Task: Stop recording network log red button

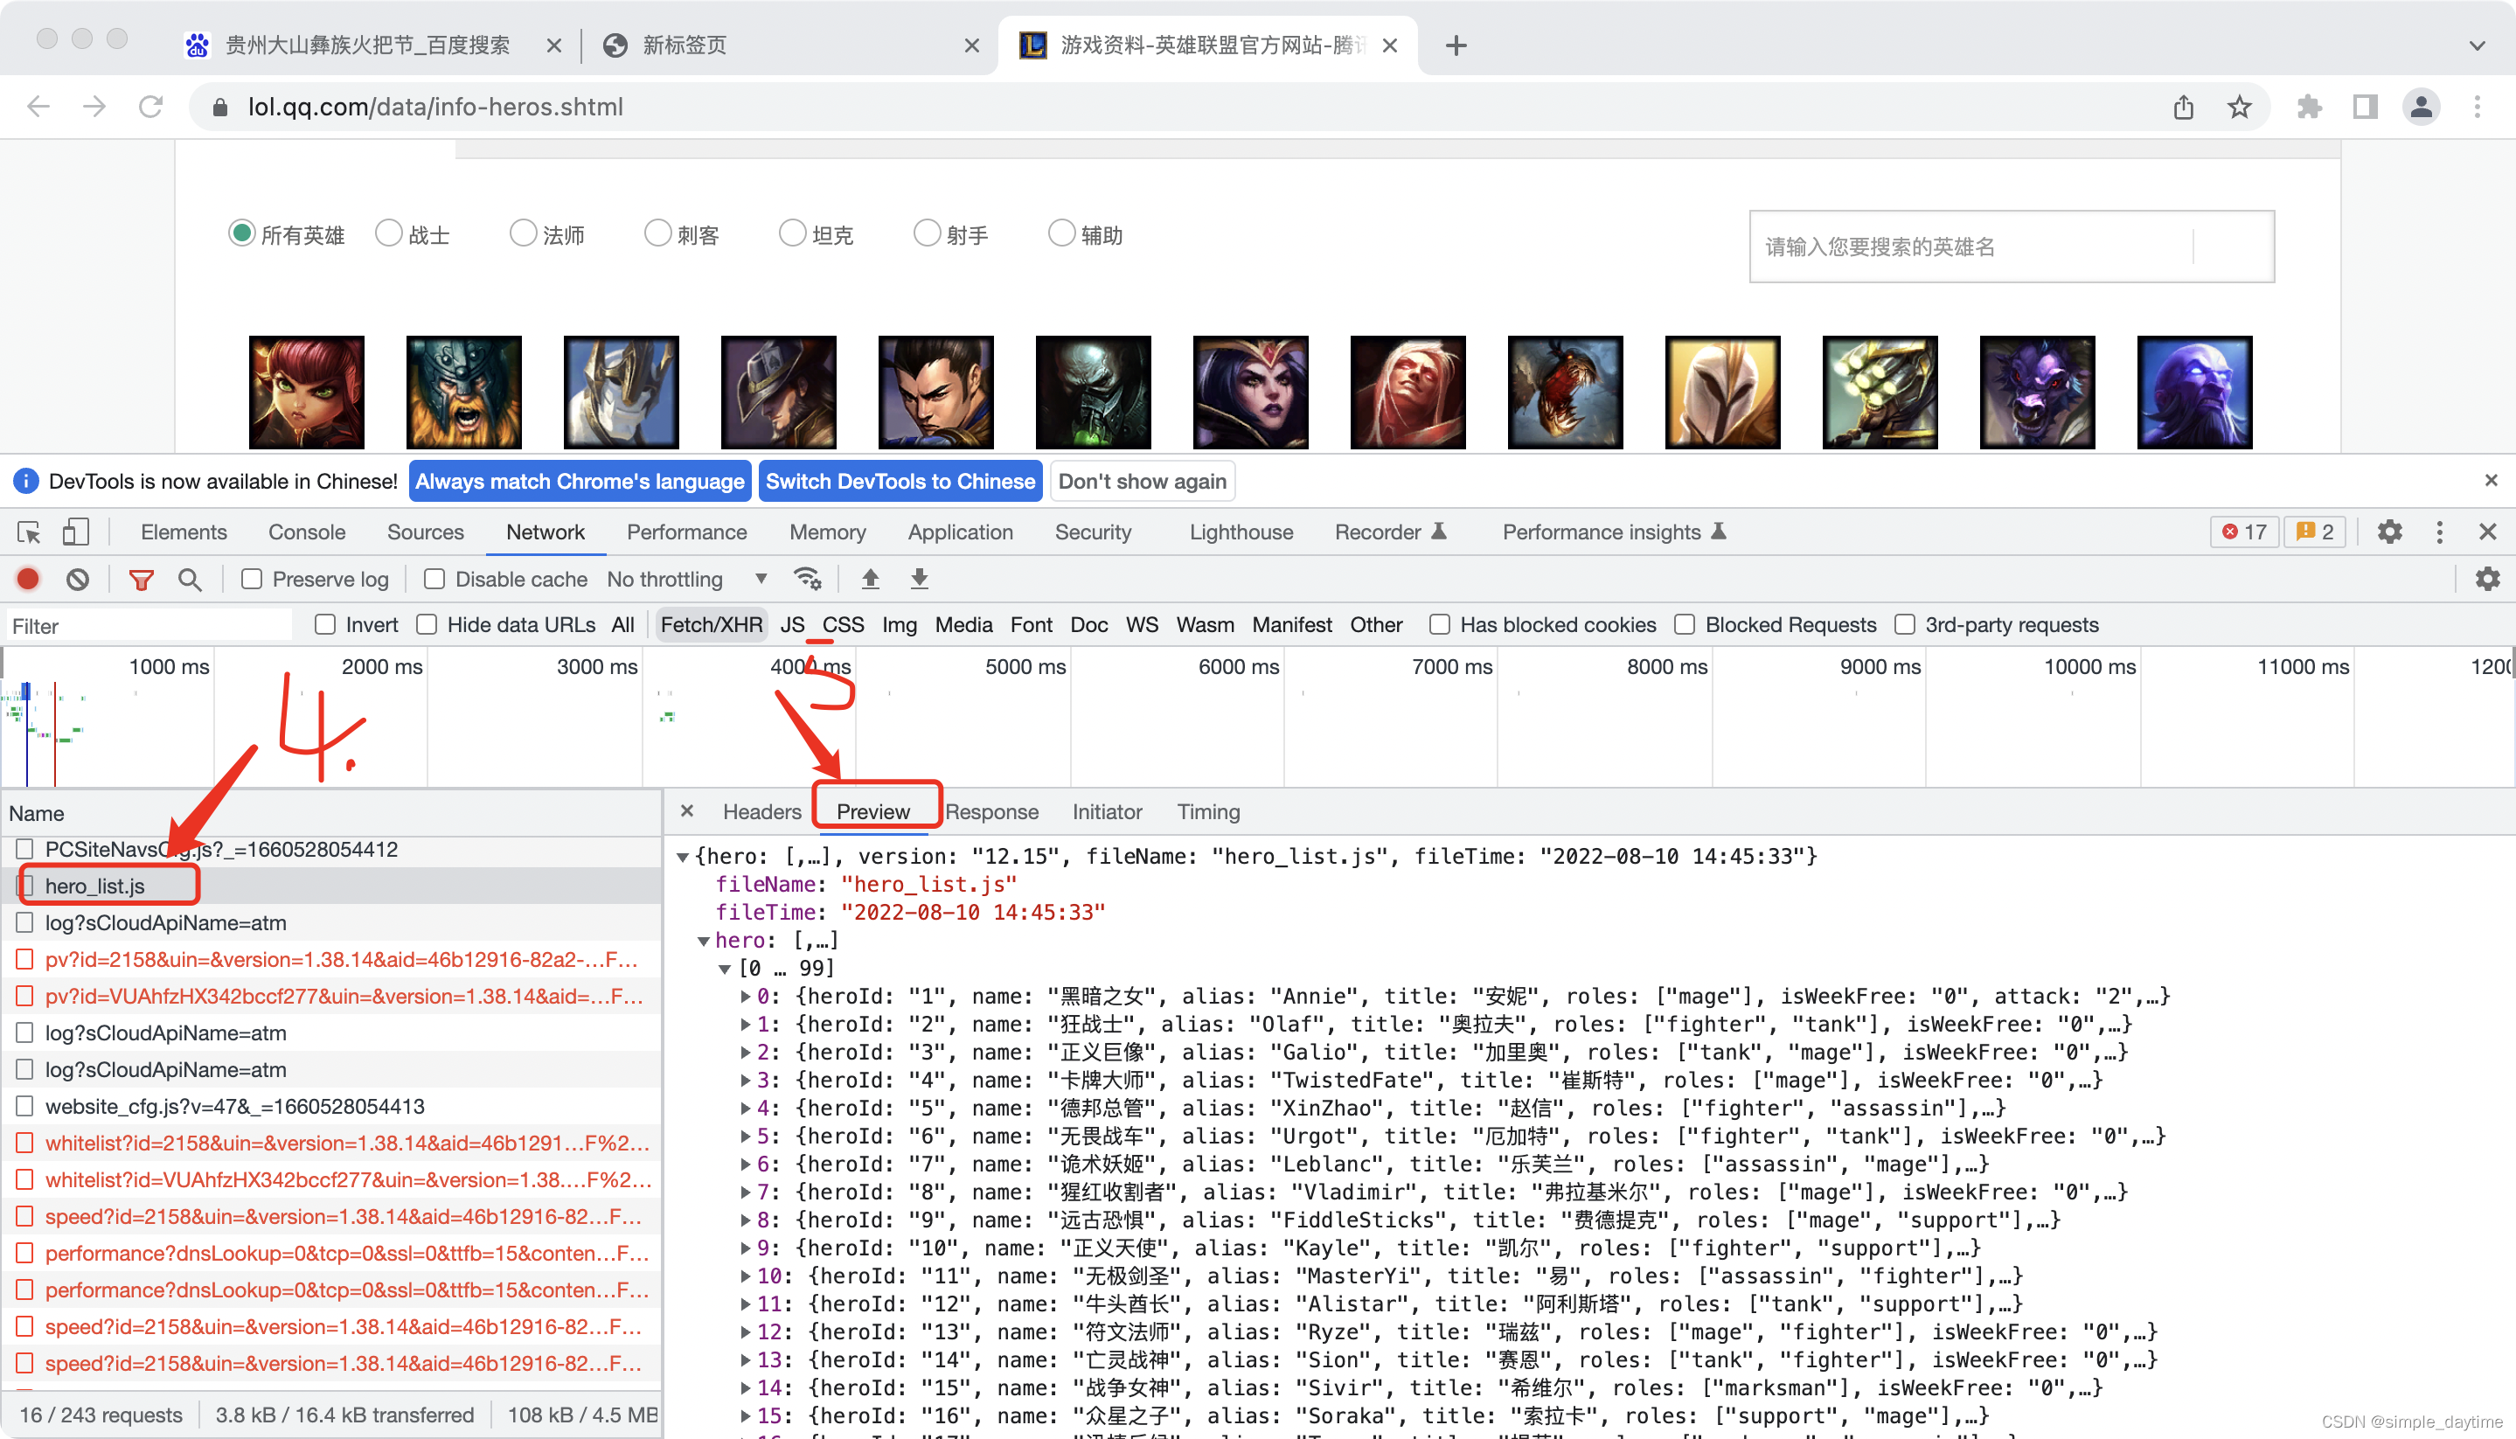Action: 29,579
